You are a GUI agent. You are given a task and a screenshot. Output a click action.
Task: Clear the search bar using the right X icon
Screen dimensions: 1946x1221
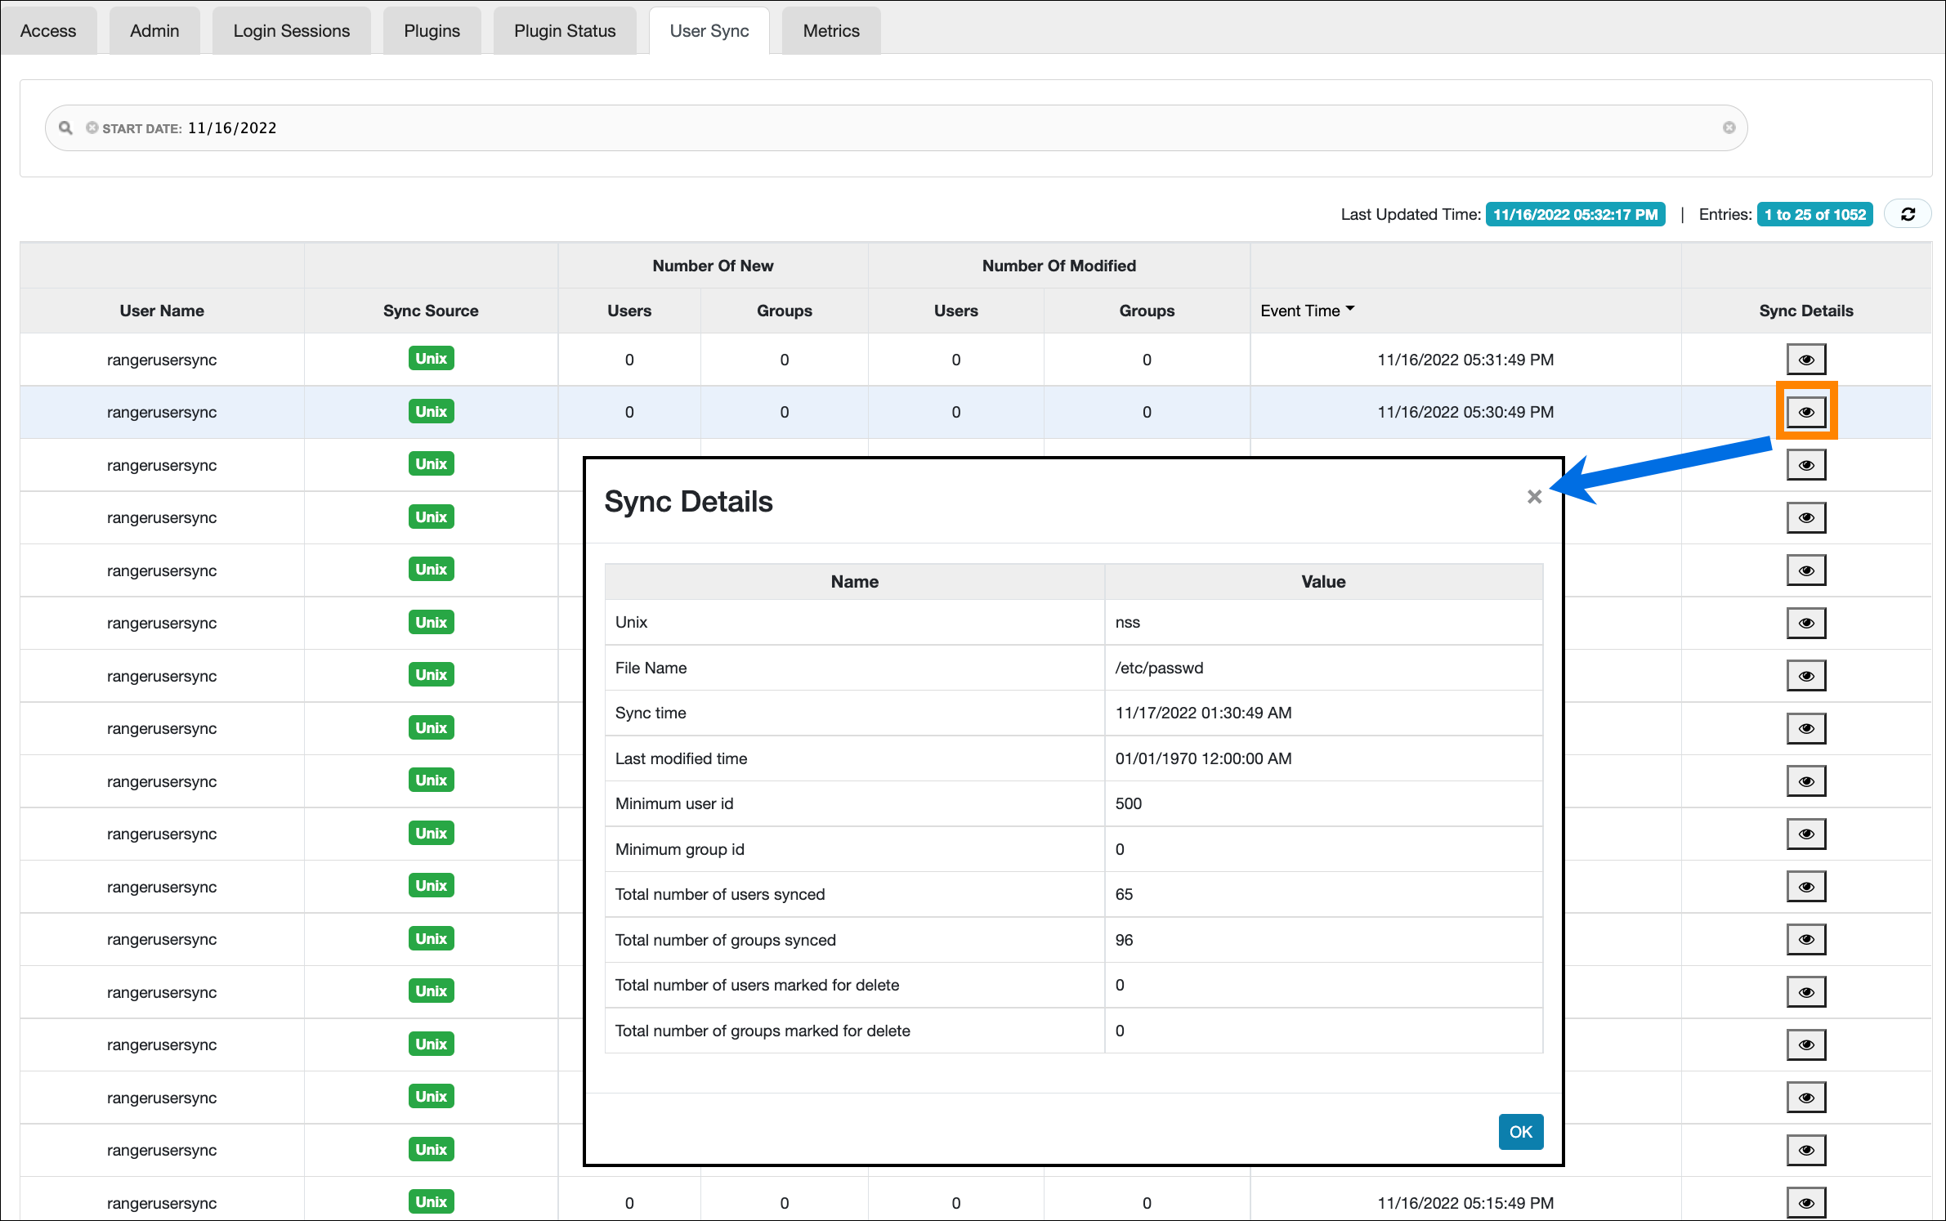point(1729,127)
